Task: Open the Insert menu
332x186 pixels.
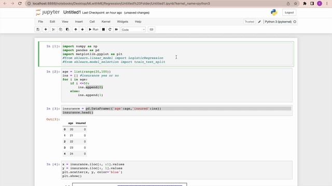Action: click(79, 22)
